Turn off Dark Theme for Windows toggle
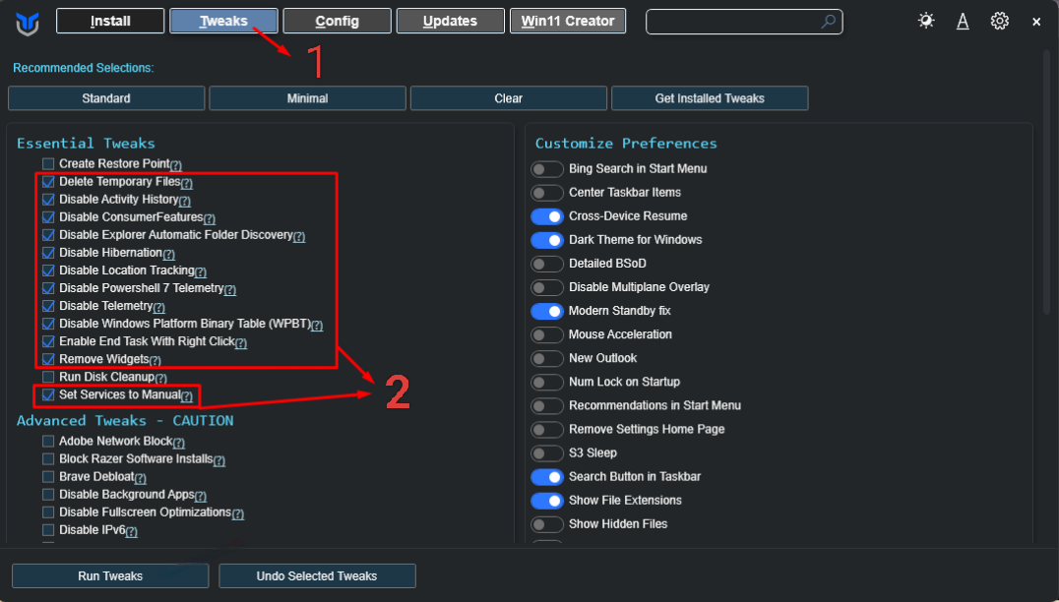This screenshot has width=1059, height=602. pos(547,240)
